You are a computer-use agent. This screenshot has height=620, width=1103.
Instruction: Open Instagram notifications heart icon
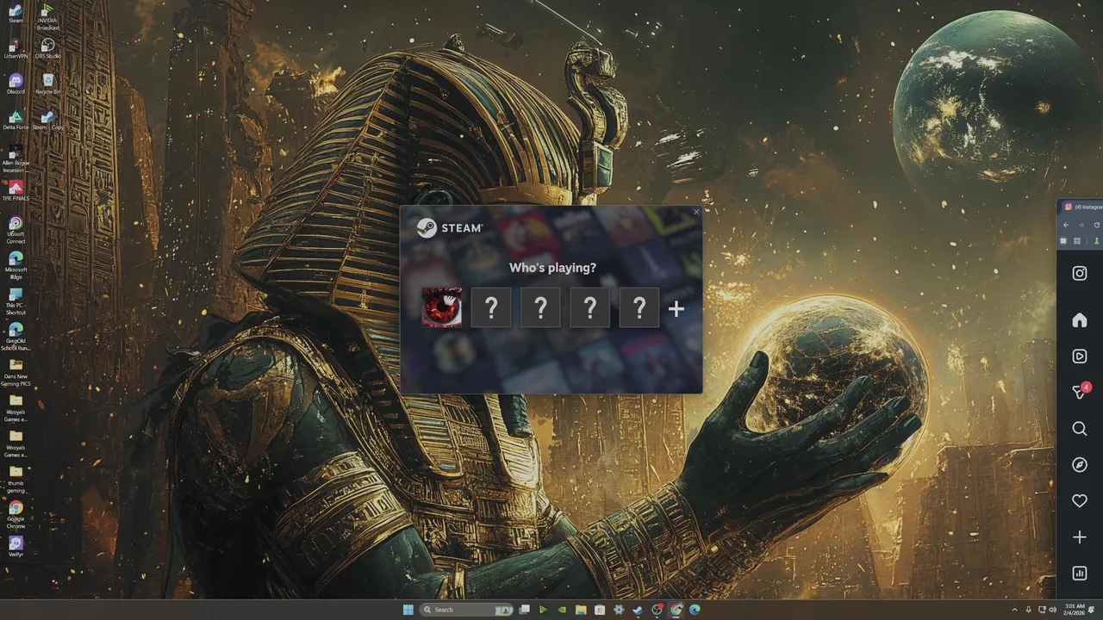point(1080,501)
